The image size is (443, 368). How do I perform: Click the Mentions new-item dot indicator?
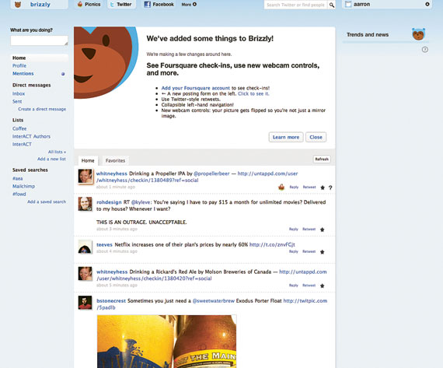tap(63, 74)
